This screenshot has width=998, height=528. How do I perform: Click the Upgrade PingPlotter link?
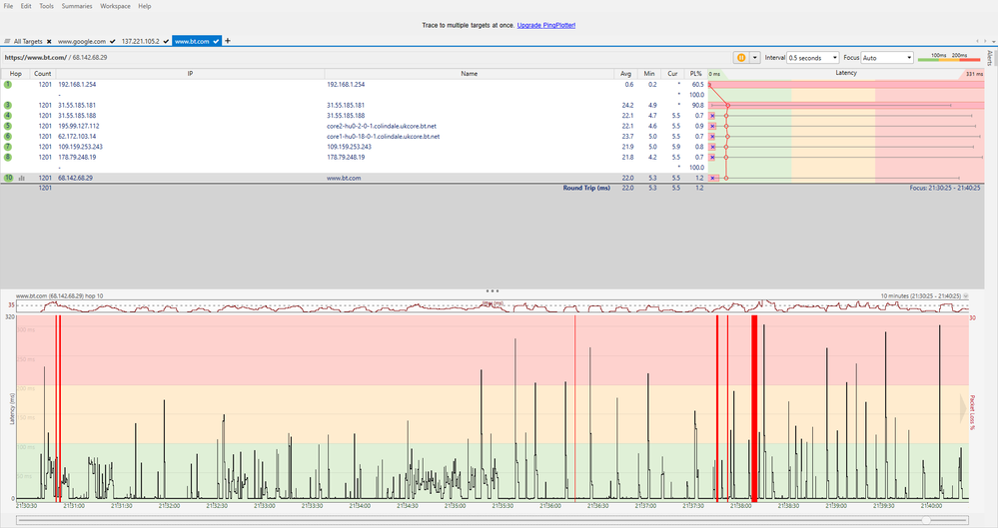pos(545,23)
